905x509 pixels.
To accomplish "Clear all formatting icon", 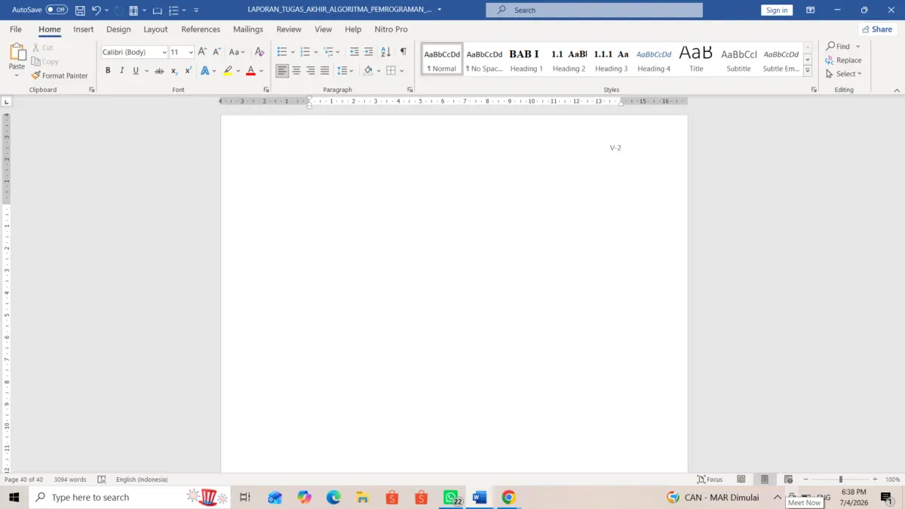I will (x=259, y=52).
